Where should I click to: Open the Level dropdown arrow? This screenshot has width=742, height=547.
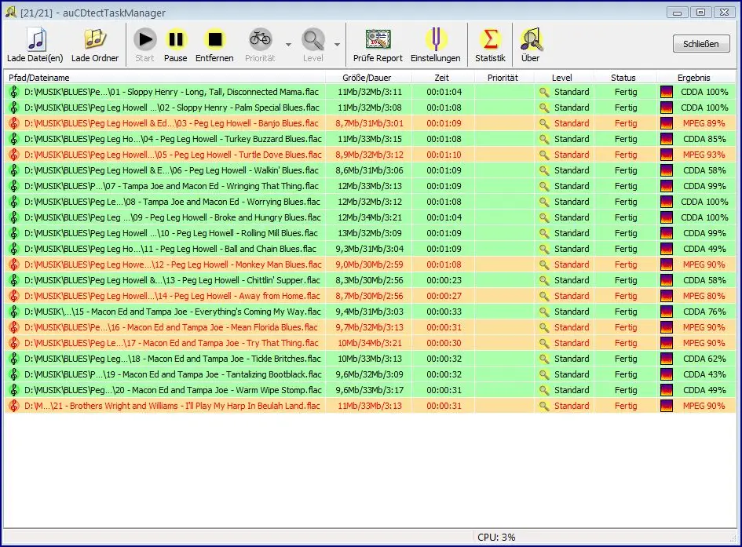(337, 45)
